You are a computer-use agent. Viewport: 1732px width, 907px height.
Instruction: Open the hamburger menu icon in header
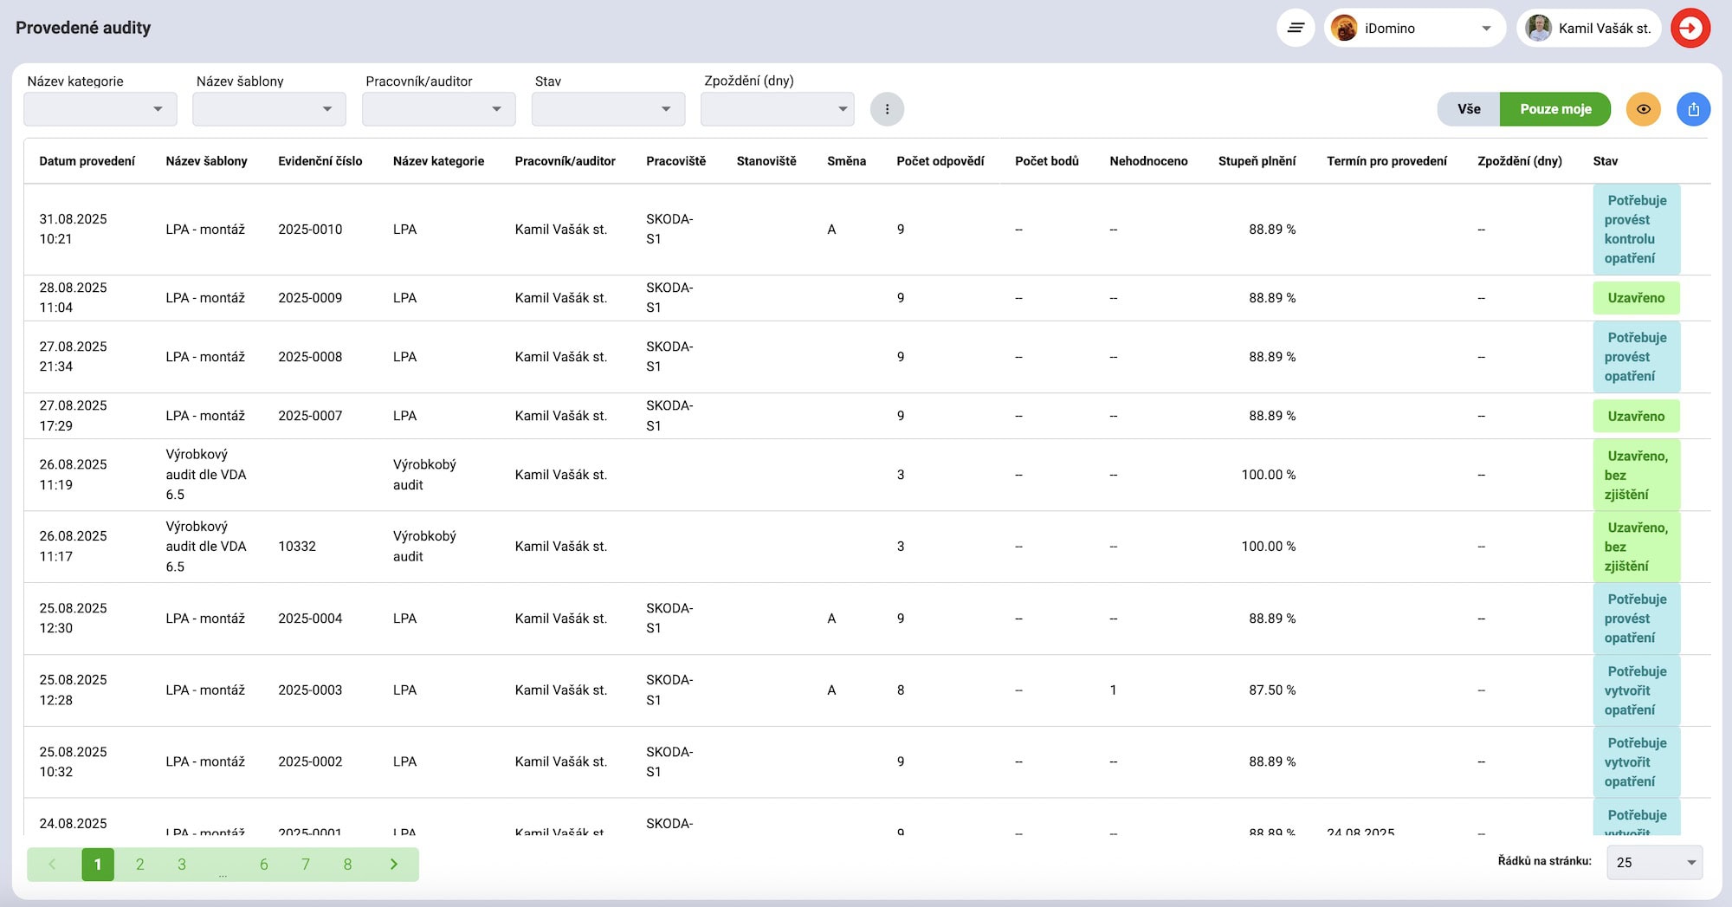tap(1296, 28)
